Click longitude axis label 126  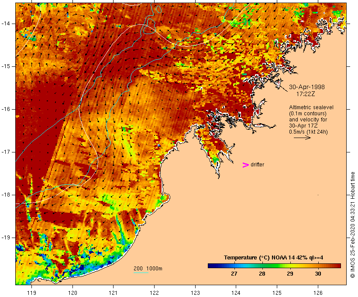[318, 293]
